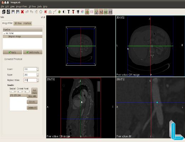Click the first floppy disk save icon
Viewport: 185px width, 142px height.
pyautogui.click(x=13, y=12)
